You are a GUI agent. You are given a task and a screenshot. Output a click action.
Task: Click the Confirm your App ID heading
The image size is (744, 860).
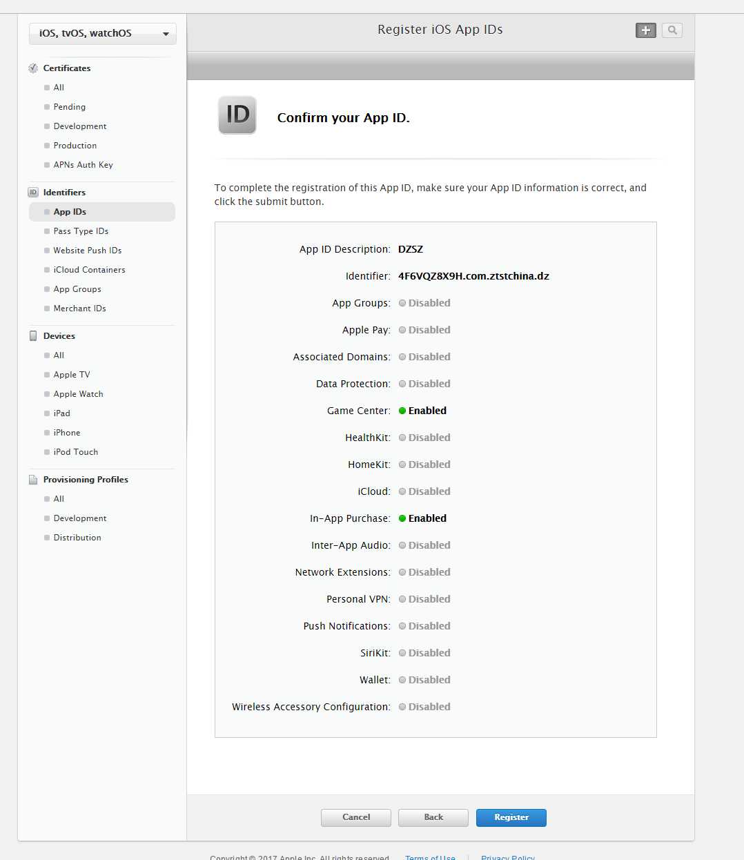[344, 118]
